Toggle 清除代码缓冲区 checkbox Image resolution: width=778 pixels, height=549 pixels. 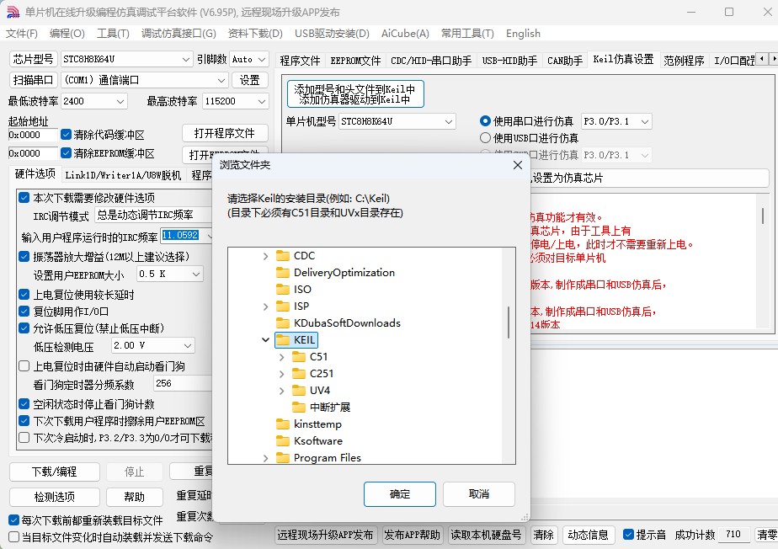(66, 135)
